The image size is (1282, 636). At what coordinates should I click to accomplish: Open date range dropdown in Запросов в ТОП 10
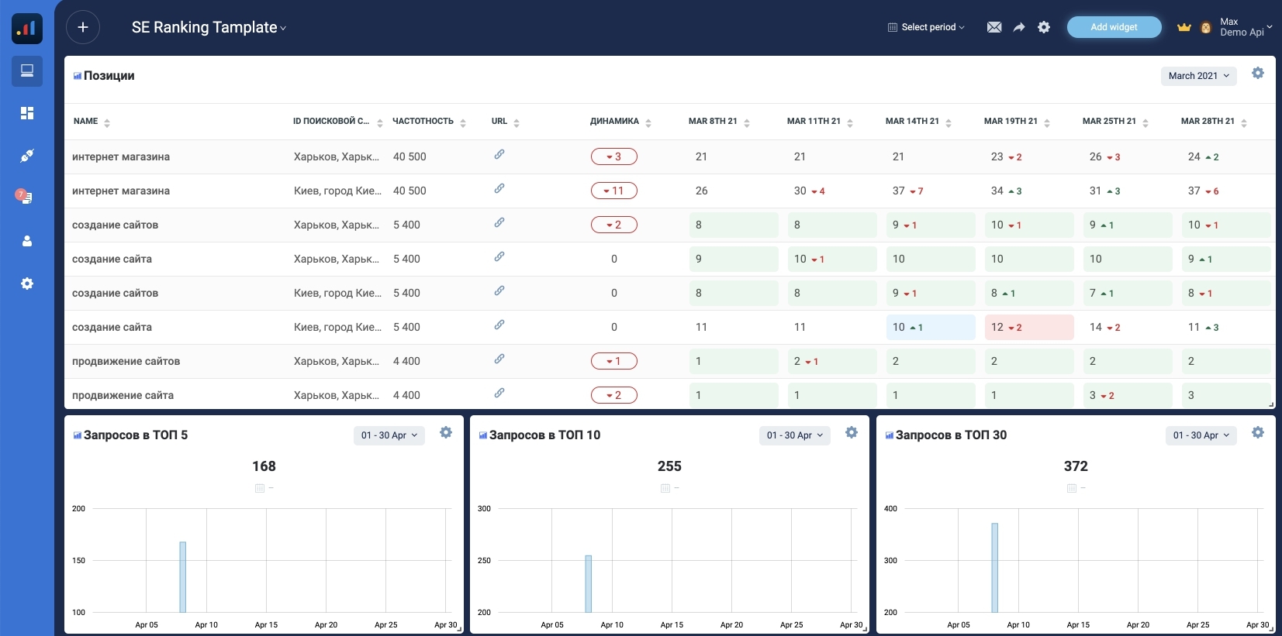(x=794, y=435)
